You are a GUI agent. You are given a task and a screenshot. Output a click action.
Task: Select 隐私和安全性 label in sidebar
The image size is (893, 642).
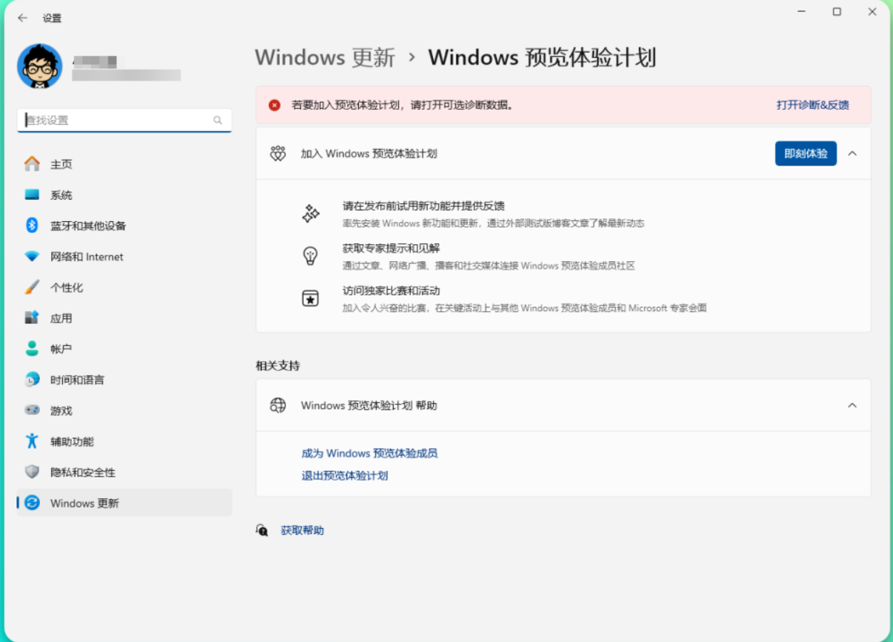click(x=83, y=472)
